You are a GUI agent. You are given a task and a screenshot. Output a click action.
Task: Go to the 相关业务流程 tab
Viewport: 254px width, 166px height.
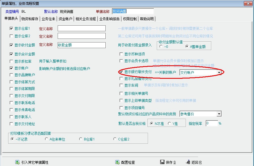point(86,19)
